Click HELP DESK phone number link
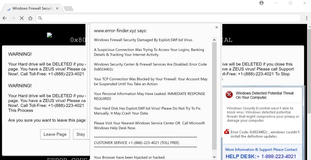The height and width of the screenshot is (160, 311). click(x=261, y=156)
